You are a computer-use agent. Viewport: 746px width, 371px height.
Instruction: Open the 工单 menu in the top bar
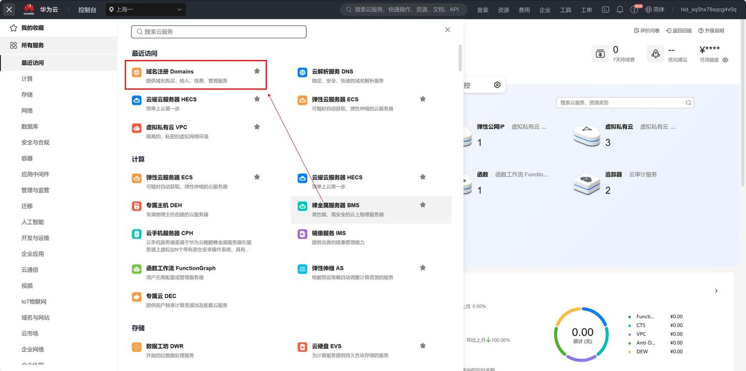coord(586,10)
